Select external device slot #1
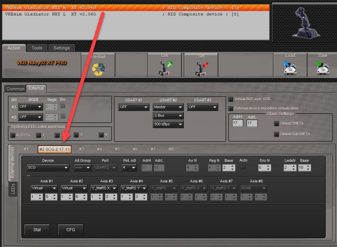The width and height of the screenshot is (337, 247). coord(26,149)
